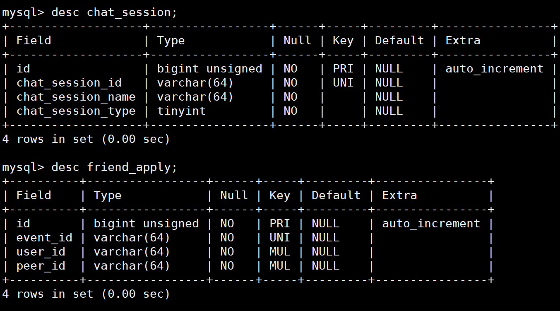Click the 'desc friend_apply;' command text

click(114, 167)
